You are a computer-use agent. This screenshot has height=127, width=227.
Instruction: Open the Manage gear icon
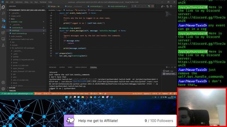[3, 89]
